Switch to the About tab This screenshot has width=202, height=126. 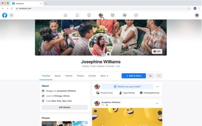tap(58, 76)
